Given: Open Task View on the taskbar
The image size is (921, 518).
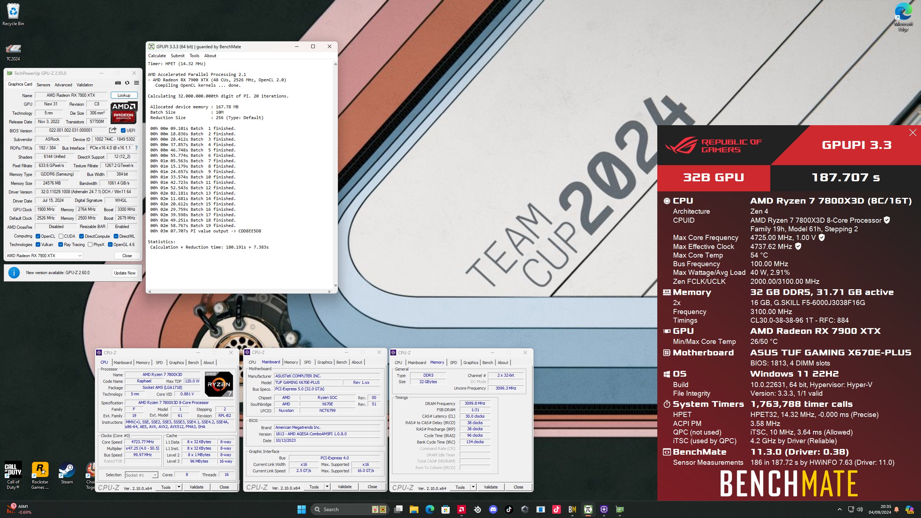Looking at the screenshot, I should (398, 509).
